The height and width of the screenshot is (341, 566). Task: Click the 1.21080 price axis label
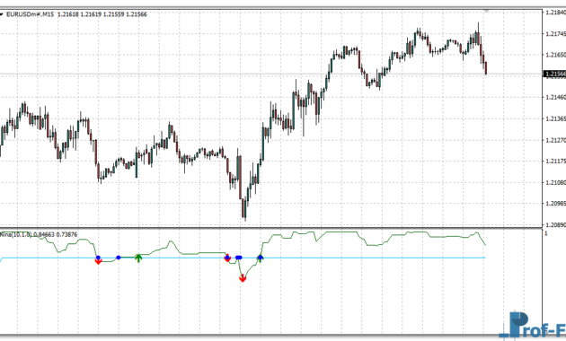[555, 182]
